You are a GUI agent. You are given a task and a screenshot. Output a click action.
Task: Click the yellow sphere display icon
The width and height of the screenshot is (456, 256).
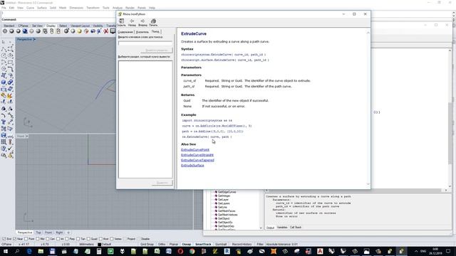click(79, 31)
